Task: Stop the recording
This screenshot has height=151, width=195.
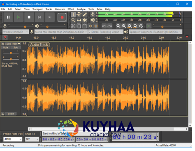Action: 29,17
